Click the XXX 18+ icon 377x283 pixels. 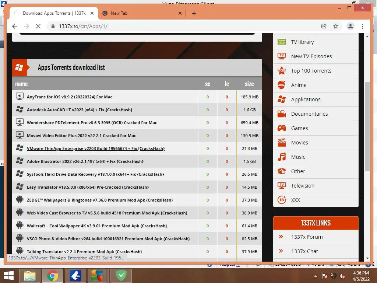[x=282, y=200]
